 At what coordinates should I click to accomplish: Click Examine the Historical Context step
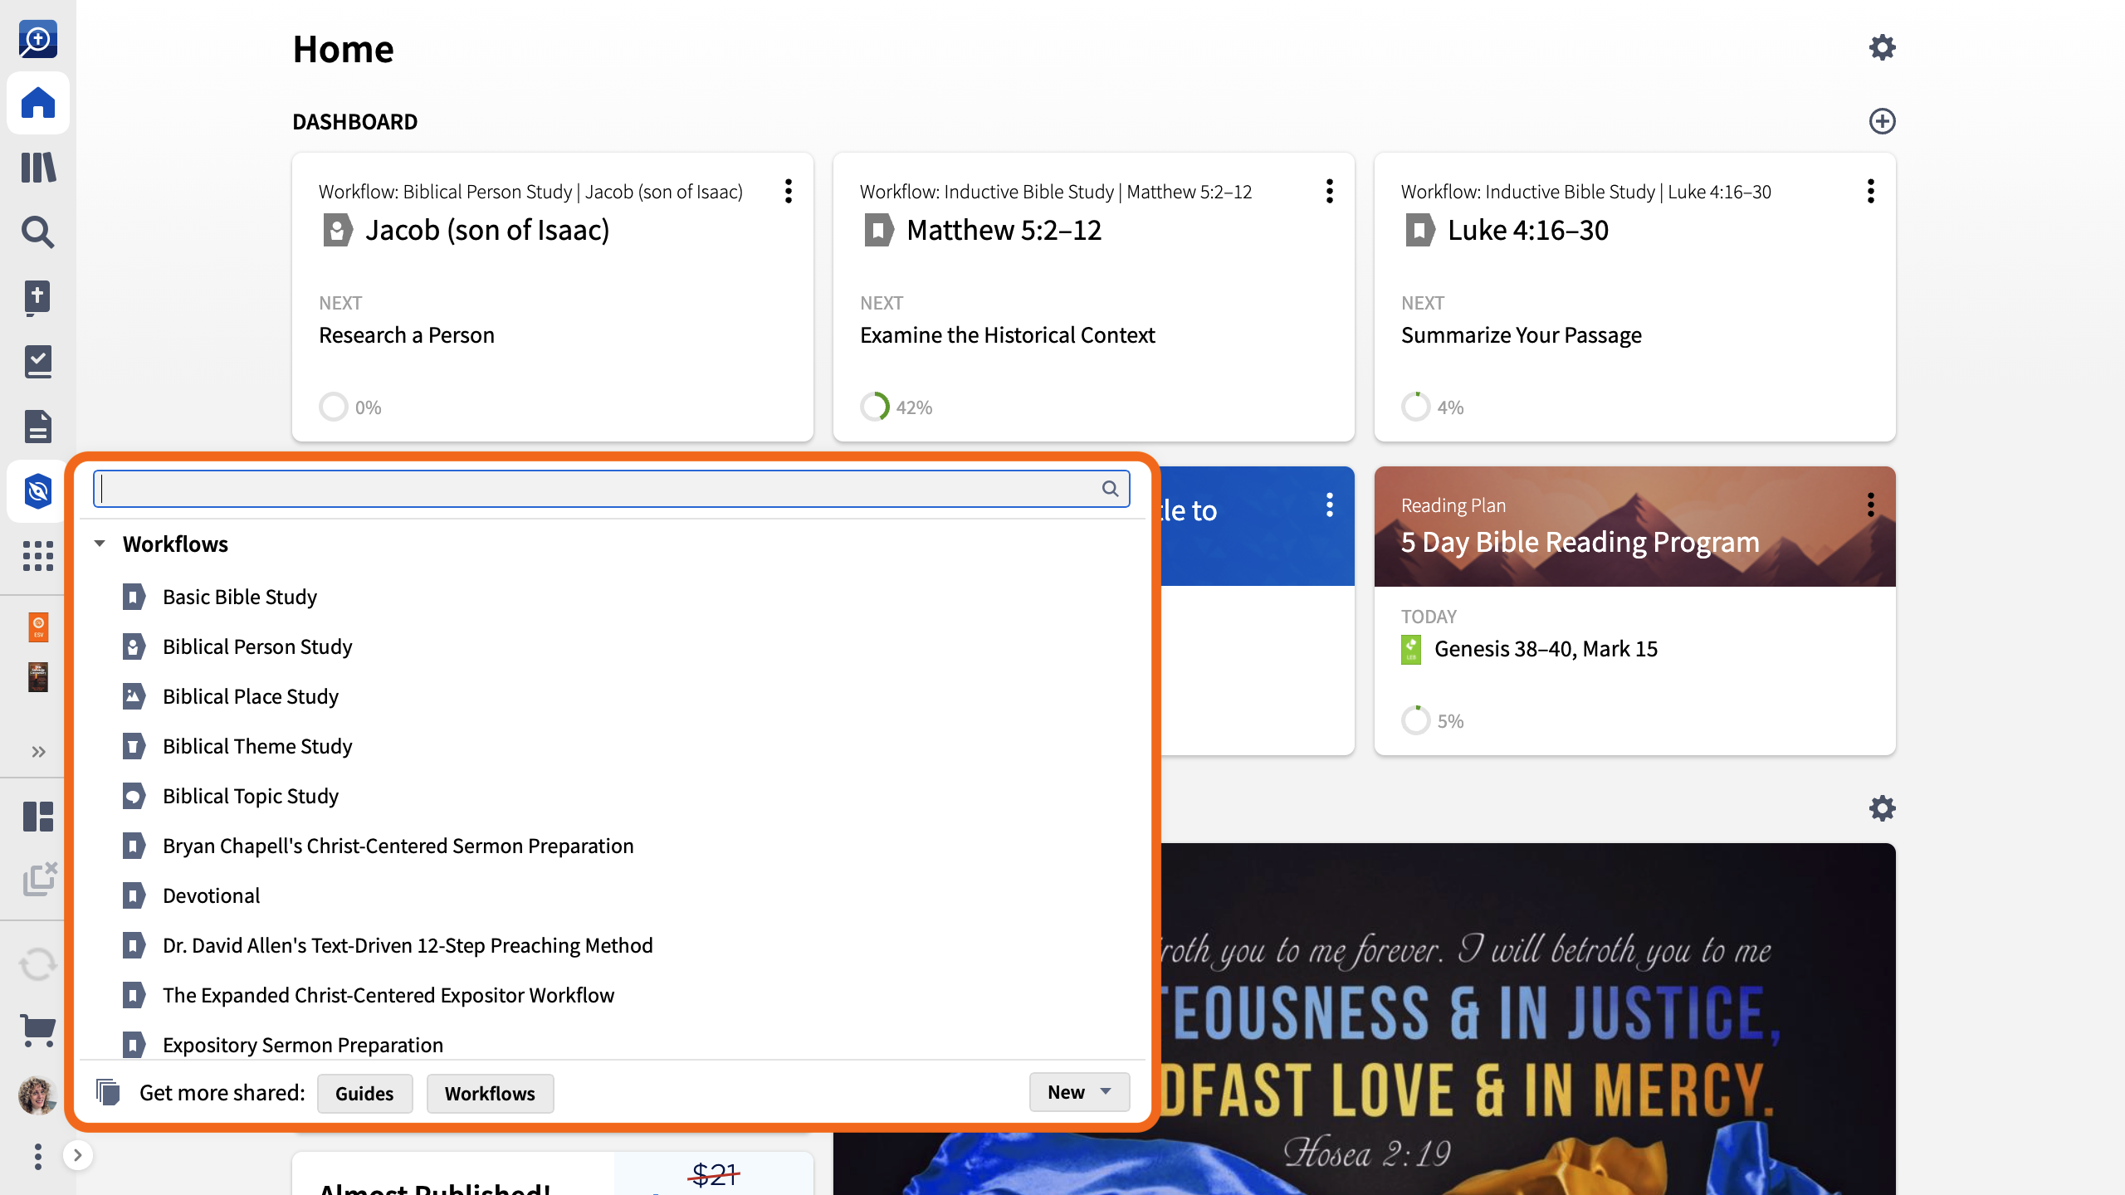coord(1007,335)
